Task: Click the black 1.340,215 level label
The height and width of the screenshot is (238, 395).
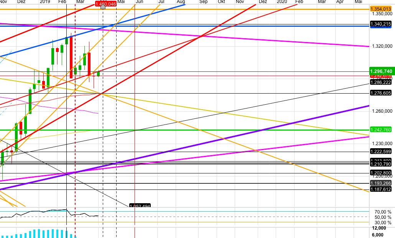Action: [x=381, y=24]
